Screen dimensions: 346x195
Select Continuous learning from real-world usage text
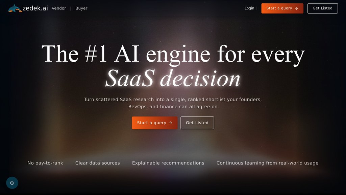coord(268,163)
